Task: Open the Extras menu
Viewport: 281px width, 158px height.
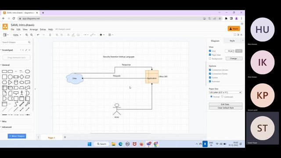Action: (x=43, y=29)
